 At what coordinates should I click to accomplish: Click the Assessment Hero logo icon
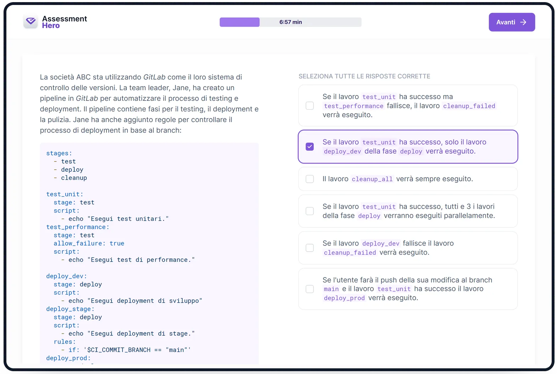(31, 22)
